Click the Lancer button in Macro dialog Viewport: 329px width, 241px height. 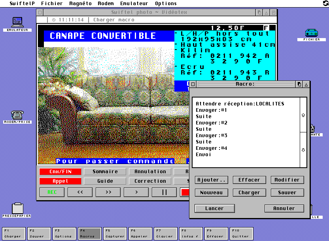(x=214, y=208)
